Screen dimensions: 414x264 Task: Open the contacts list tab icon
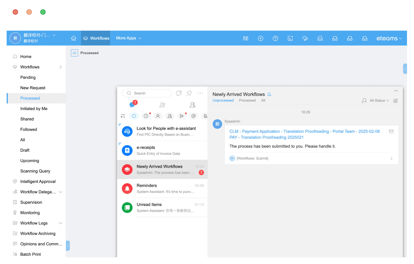162,105
